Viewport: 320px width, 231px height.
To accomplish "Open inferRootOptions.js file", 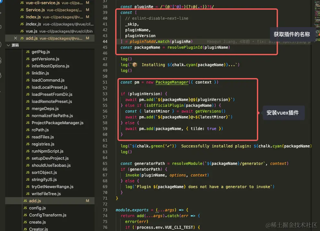I will click(x=50, y=66).
